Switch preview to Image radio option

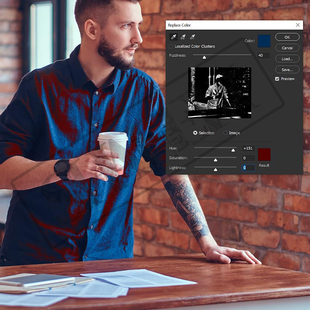[x=225, y=133]
